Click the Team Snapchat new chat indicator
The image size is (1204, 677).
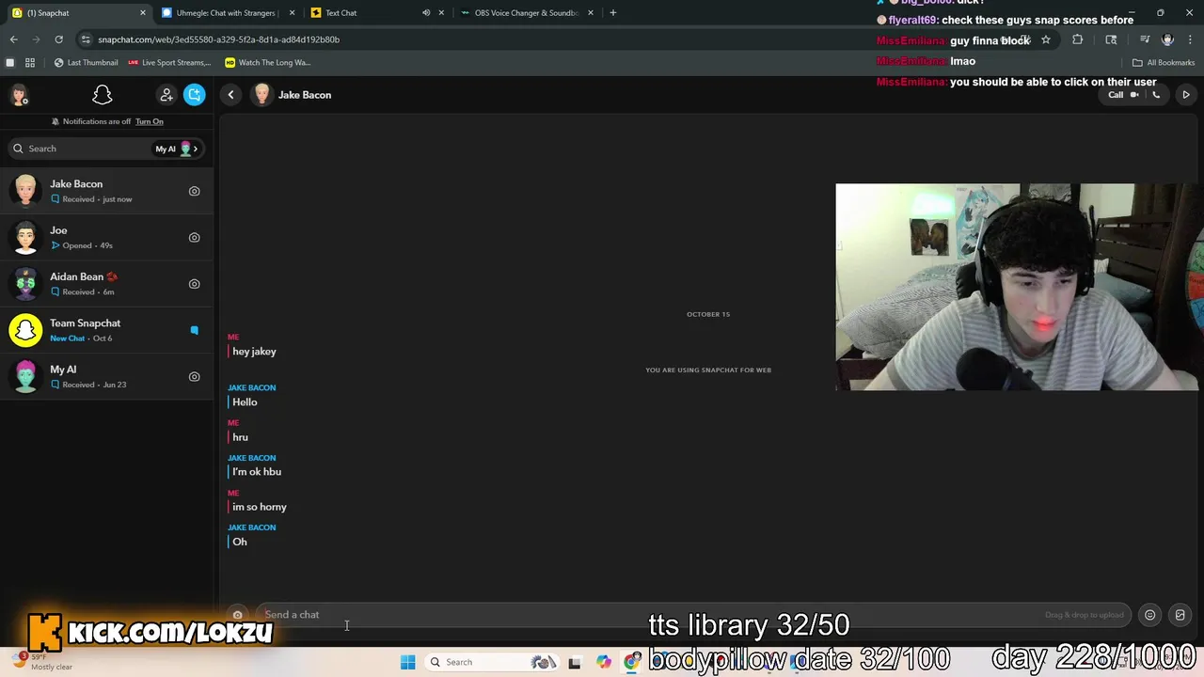tap(195, 330)
